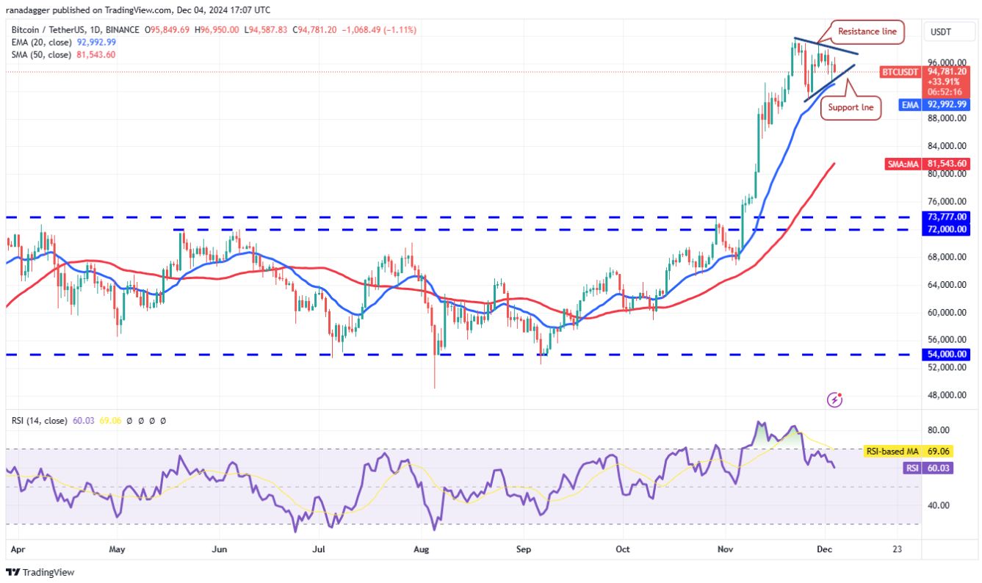Click the 73,777.00 horizontal level price label
The image size is (982, 583).
pyautogui.click(x=947, y=217)
